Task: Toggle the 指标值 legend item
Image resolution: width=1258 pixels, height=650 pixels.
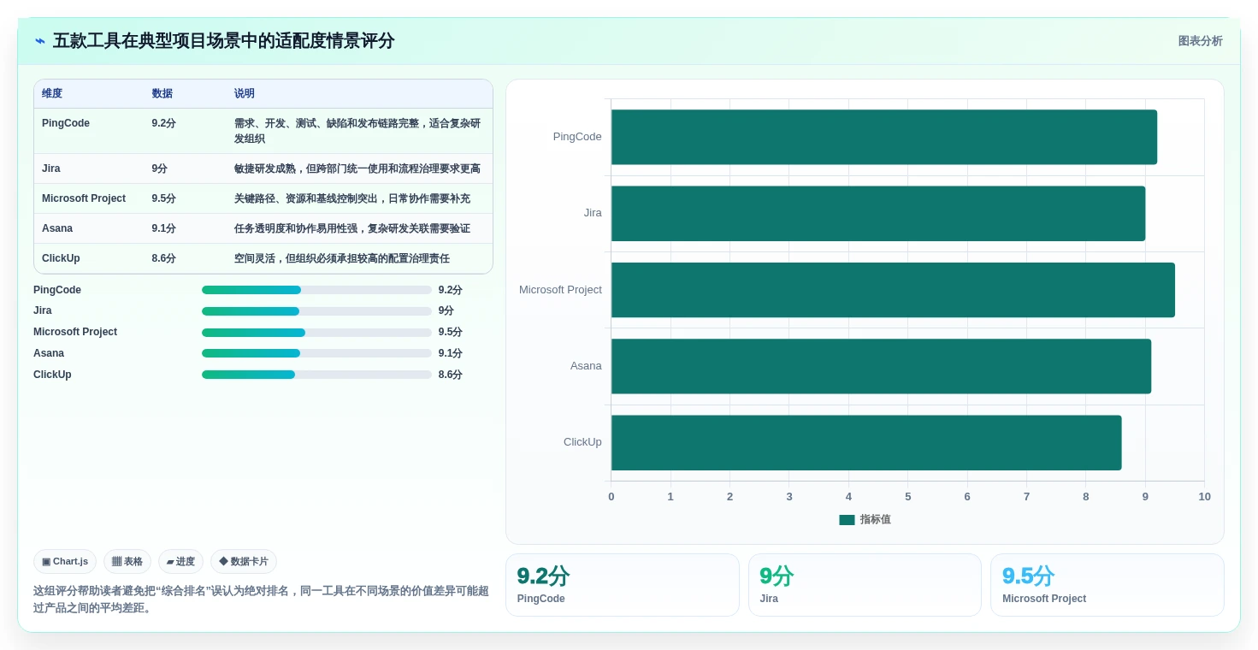Action: pyautogui.click(x=865, y=519)
